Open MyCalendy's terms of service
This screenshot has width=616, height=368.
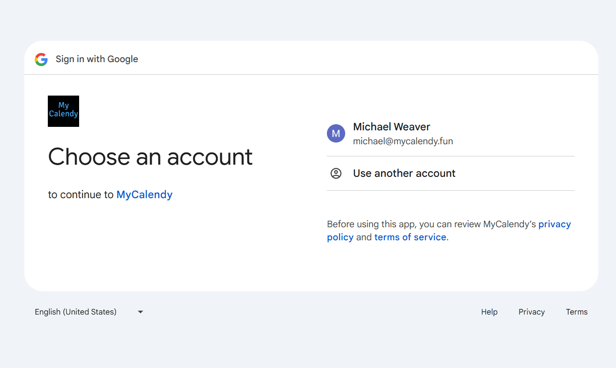coord(410,237)
